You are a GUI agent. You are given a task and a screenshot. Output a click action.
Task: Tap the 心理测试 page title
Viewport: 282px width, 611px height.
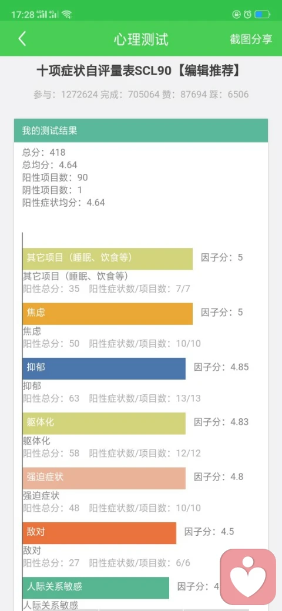click(141, 39)
